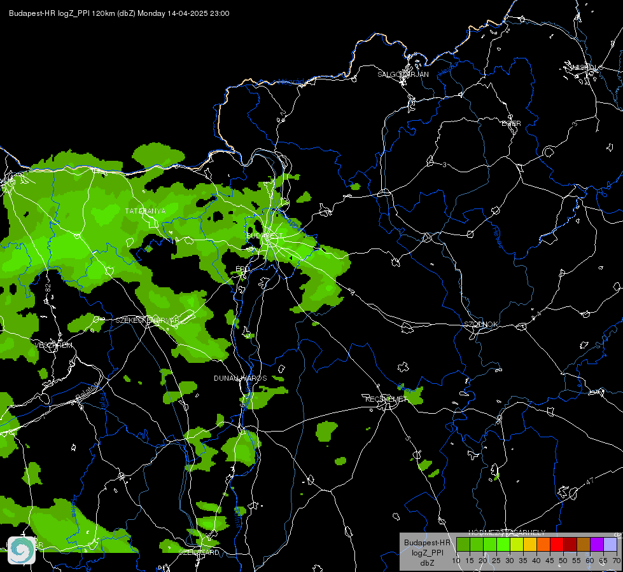Select the 50–55 dBZ dark red swatch
This screenshot has width=623, height=572.
point(570,544)
